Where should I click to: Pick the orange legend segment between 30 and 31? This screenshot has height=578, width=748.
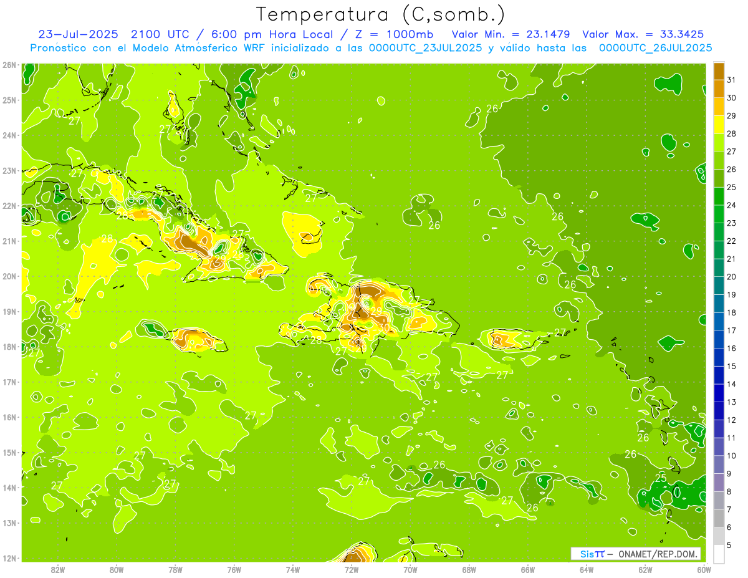pyautogui.click(x=719, y=89)
